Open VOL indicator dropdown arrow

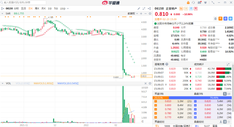pos(2,83)
